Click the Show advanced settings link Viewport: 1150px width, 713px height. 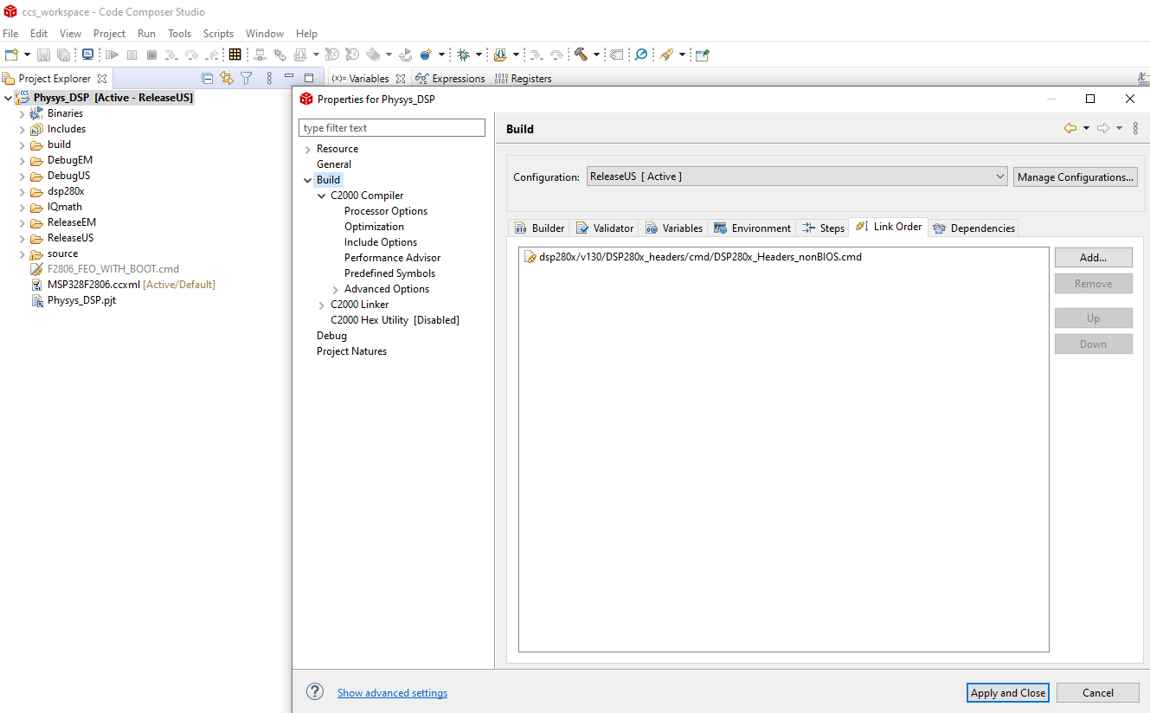point(392,693)
